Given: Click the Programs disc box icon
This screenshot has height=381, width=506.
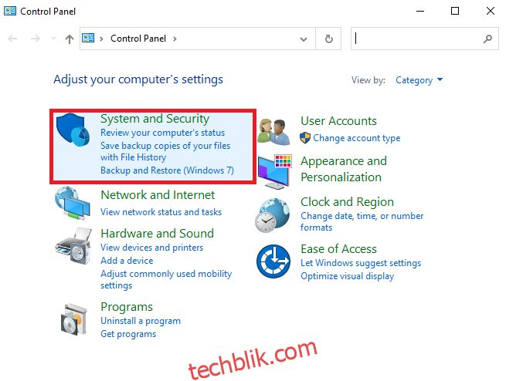Looking at the screenshot, I should (74, 320).
